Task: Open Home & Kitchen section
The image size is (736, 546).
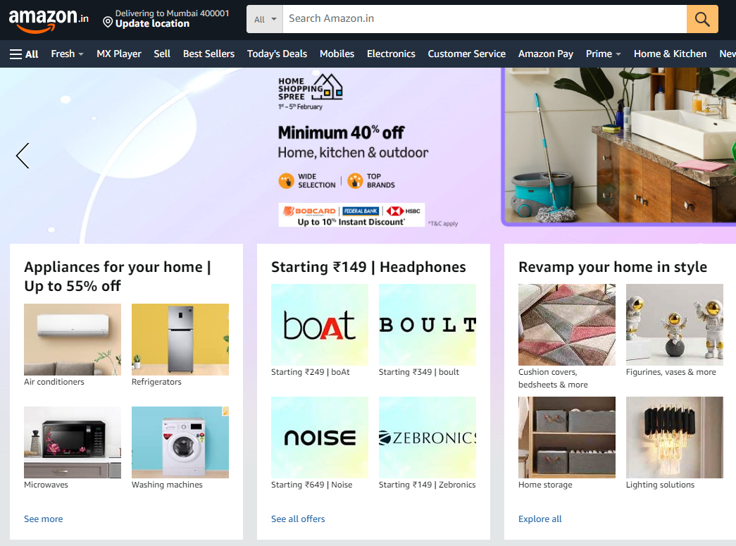Action: point(670,54)
